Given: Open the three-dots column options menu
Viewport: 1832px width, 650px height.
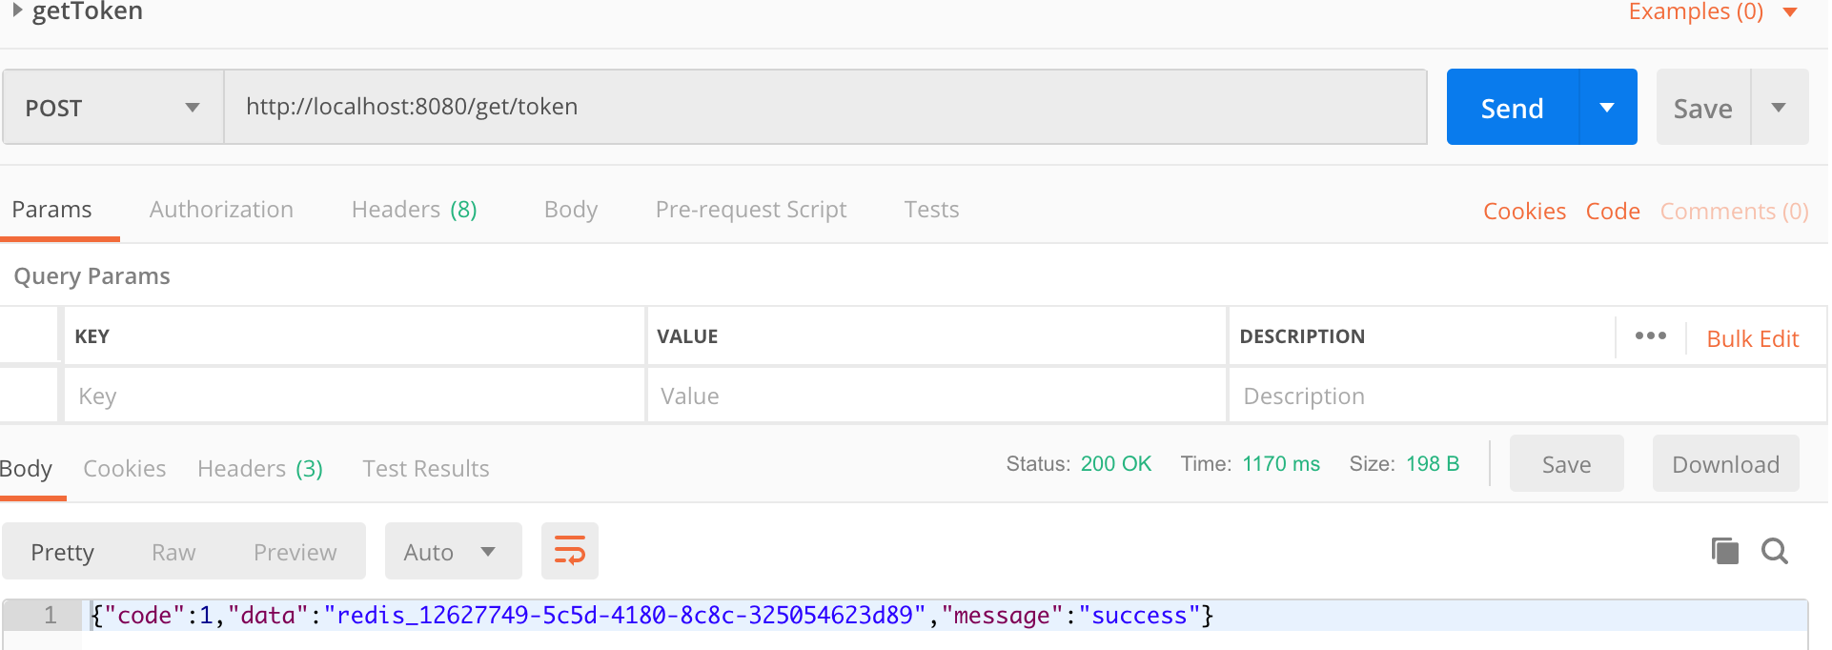Looking at the screenshot, I should click(1650, 336).
